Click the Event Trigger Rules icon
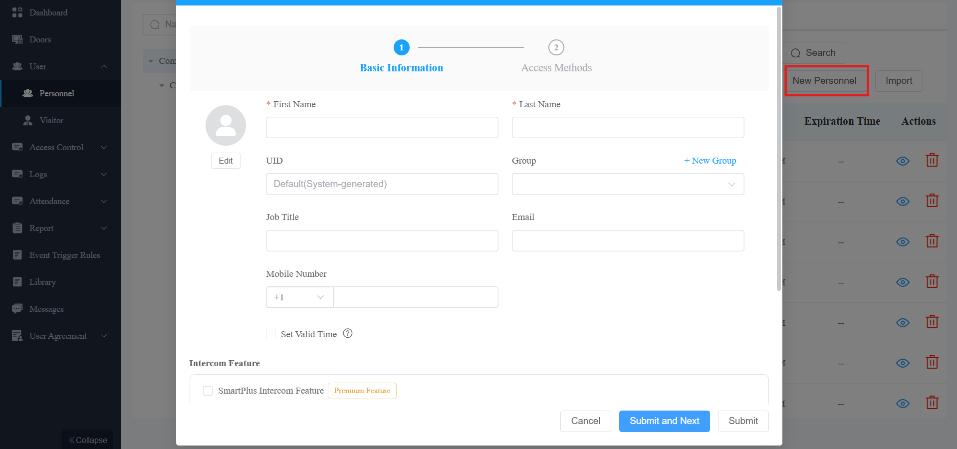The height and width of the screenshot is (449, 957). point(17,255)
